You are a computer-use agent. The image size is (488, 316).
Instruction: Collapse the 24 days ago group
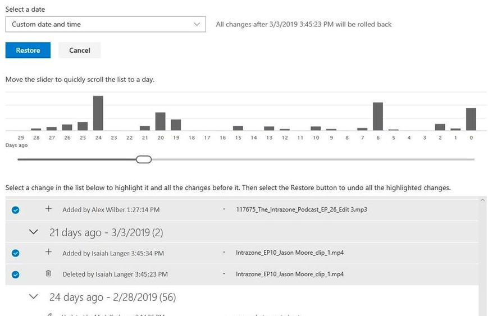(x=33, y=296)
